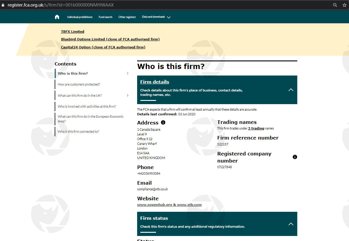Screen dimensions: 349x241
Task: Click firm reference number 522157
Action: point(223,144)
